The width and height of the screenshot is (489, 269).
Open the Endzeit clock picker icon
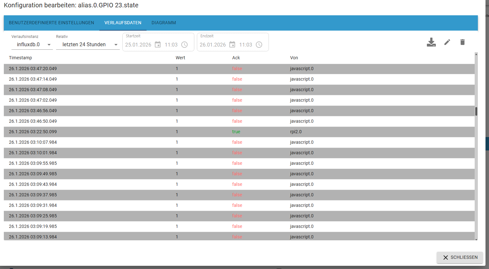pyautogui.click(x=259, y=45)
